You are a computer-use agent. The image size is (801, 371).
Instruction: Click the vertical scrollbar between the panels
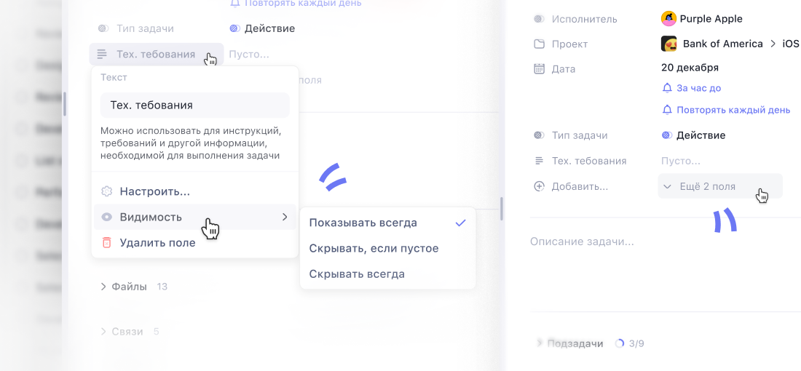[502, 209]
